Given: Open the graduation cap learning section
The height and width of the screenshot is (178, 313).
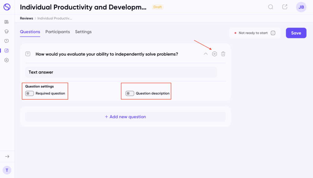Looking at the screenshot, I should (6, 32).
